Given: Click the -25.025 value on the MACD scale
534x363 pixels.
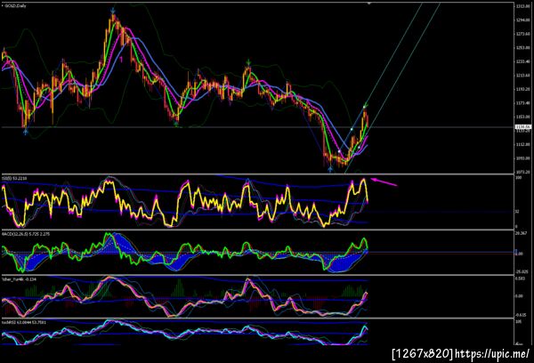Looking at the screenshot, I should tap(522, 271).
